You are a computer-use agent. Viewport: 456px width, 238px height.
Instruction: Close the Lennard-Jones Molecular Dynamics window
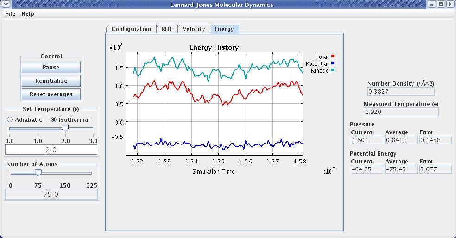(450, 4)
